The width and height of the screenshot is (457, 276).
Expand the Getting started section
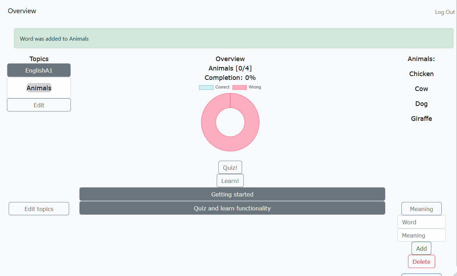[x=232, y=194]
